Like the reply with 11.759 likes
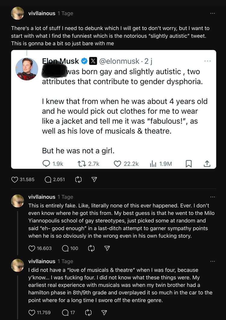This screenshot has height=320, width=226. click(x=32, y=313)
